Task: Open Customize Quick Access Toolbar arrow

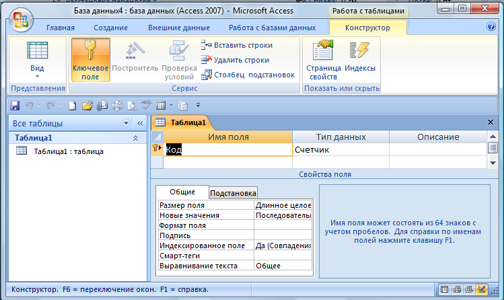Action: [x=198, y=105]
